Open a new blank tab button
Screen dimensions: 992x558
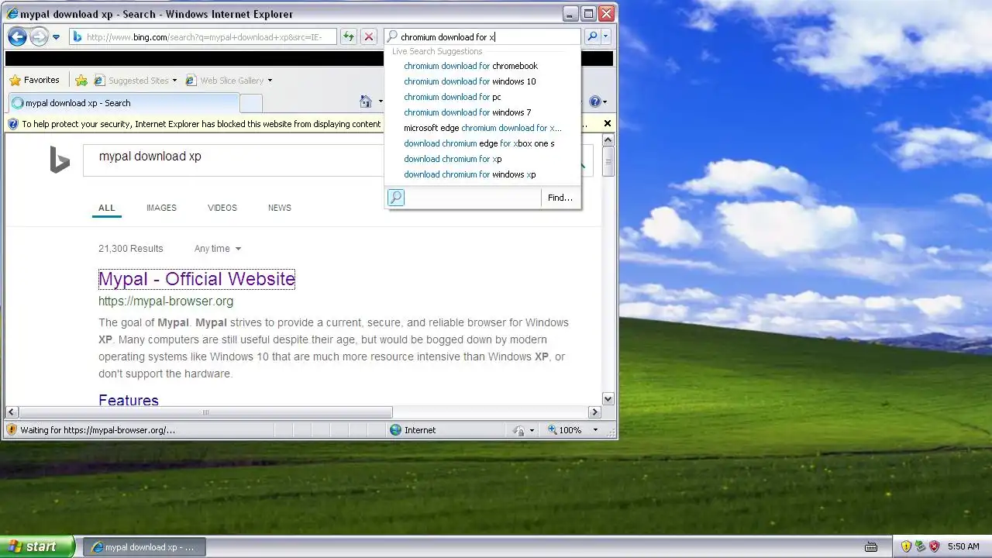(251, 103)
